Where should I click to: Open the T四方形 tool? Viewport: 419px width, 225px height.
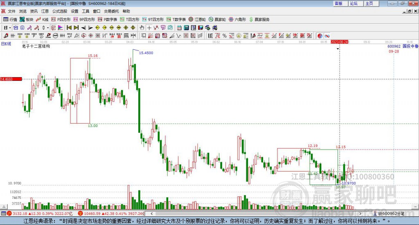pyautogui.click(x=130, y=20)
